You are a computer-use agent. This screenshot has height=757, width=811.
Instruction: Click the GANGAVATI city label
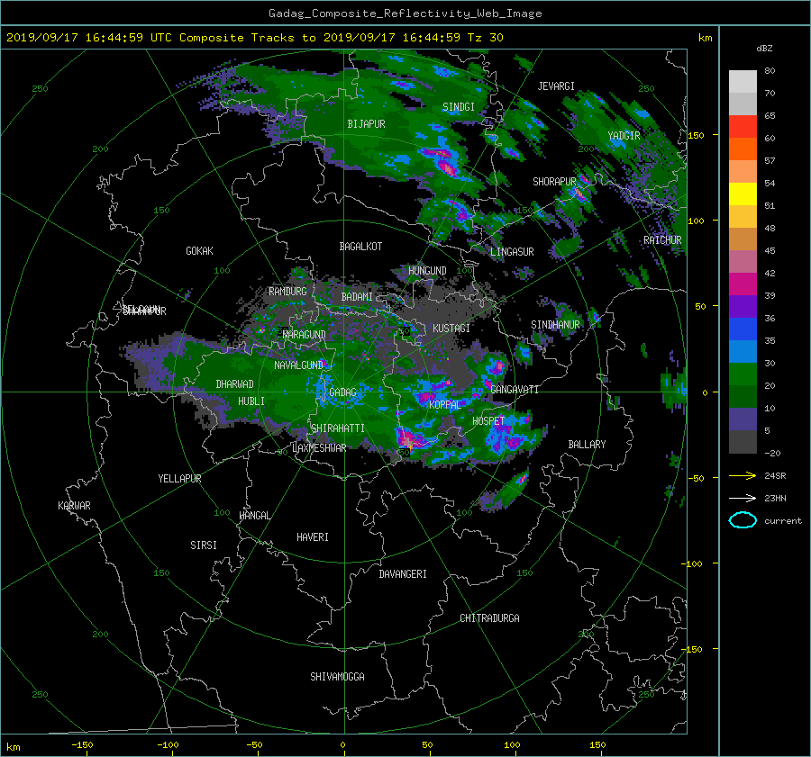click(x=515, y=390)
